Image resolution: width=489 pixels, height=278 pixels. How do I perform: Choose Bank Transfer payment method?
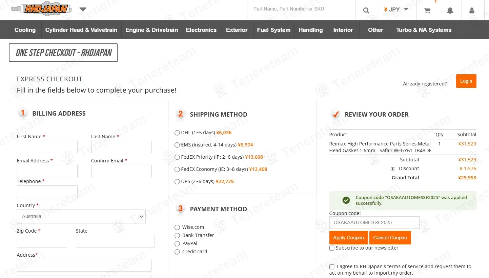177,235
